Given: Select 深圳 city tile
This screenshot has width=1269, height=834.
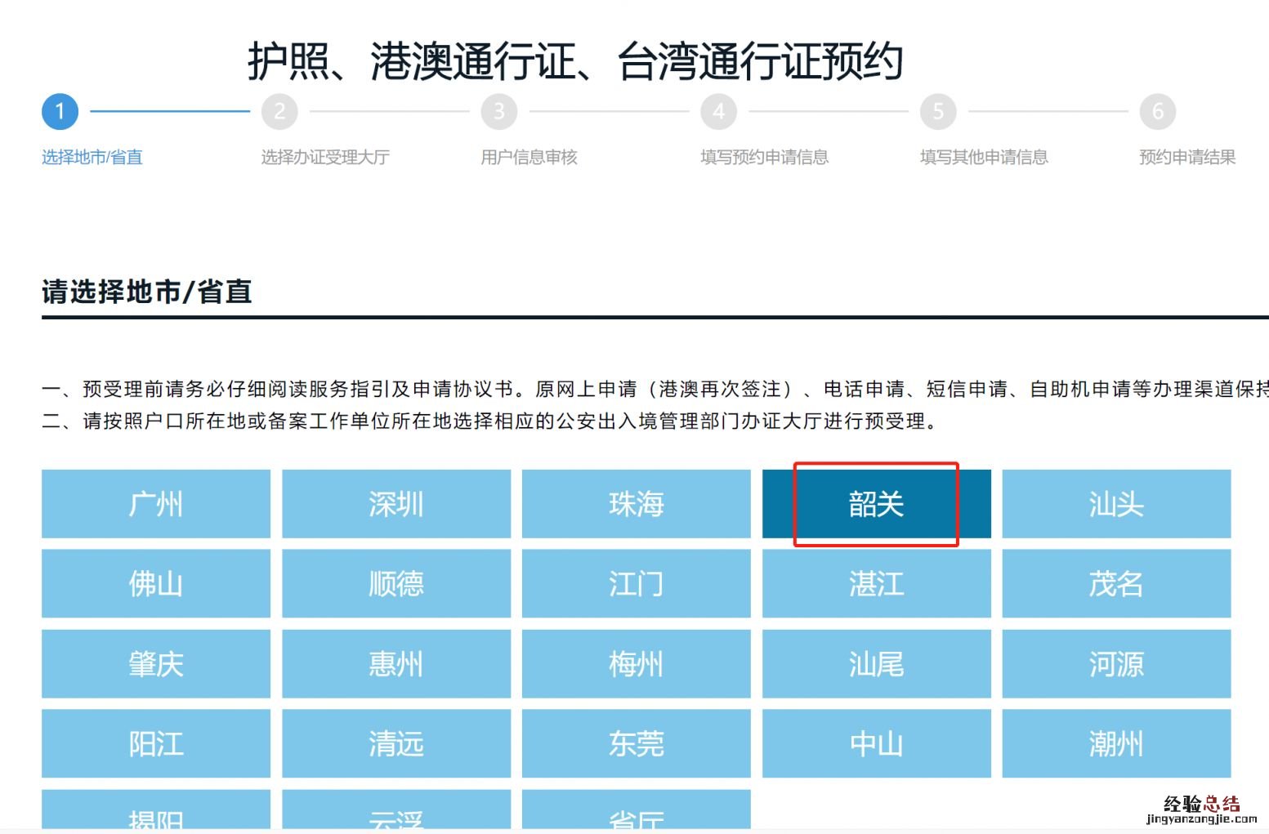Looking at the screenshot, I should tap(396, 504).
